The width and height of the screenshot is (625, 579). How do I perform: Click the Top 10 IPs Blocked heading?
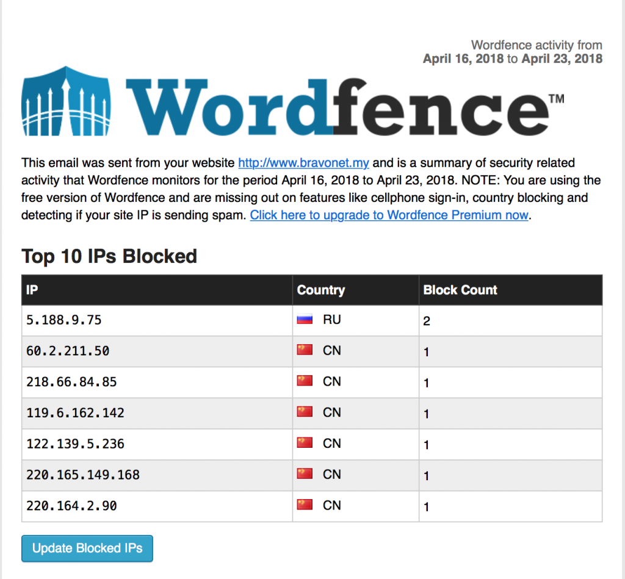coord(109,256)
